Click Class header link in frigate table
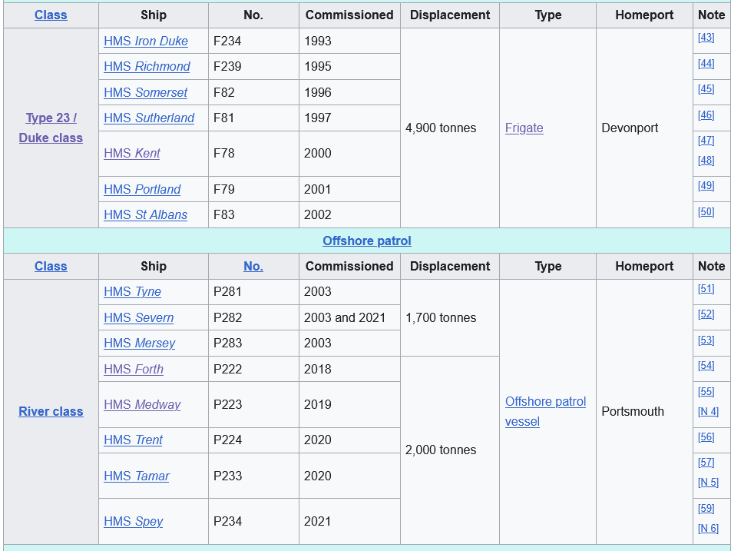This screenshot has height=551, width=731. pyautogui.click(x=51, y=15)
